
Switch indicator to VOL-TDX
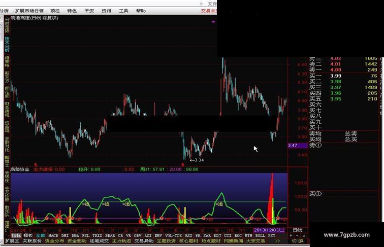[173, 235]
